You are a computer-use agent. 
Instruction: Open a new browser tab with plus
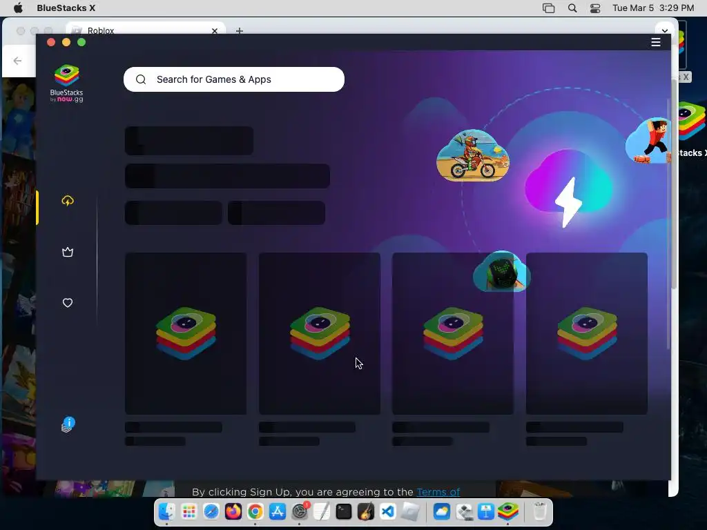240,30
